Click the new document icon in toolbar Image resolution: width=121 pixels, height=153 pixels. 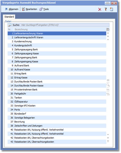[x=111, y=9]
